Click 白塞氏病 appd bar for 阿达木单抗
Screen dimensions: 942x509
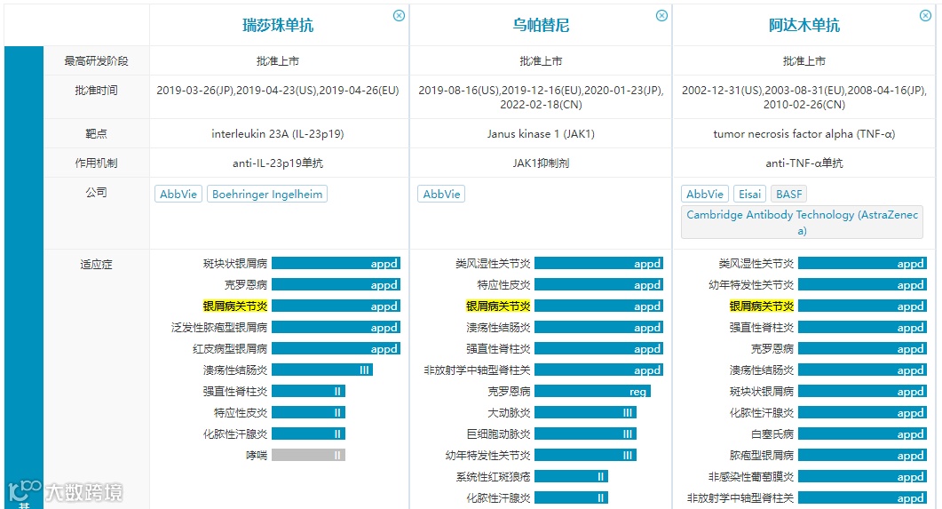[862, 433]
